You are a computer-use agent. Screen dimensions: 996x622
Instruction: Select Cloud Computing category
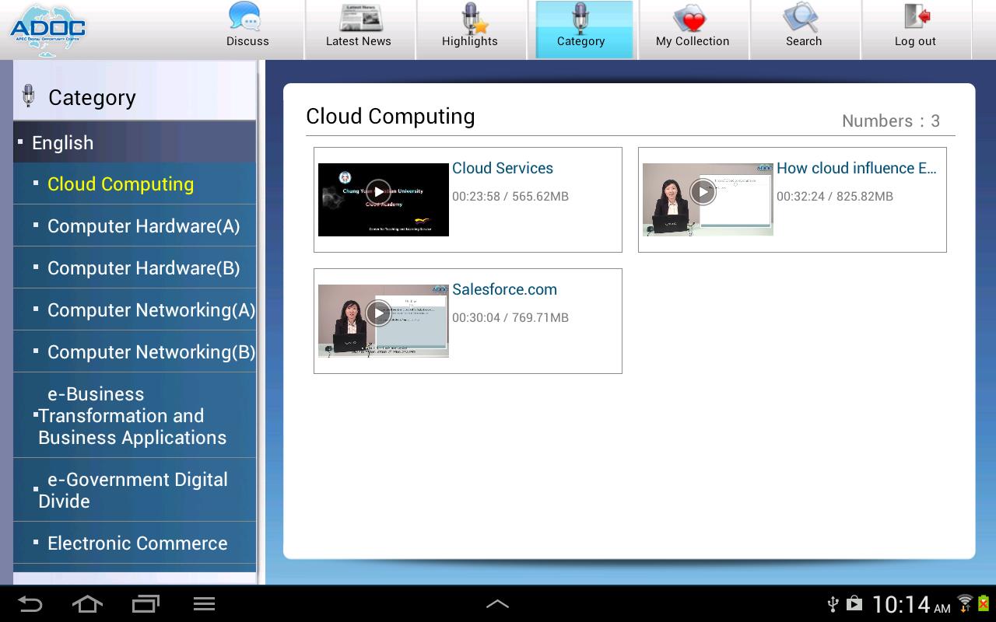click(x=135, y=184)
